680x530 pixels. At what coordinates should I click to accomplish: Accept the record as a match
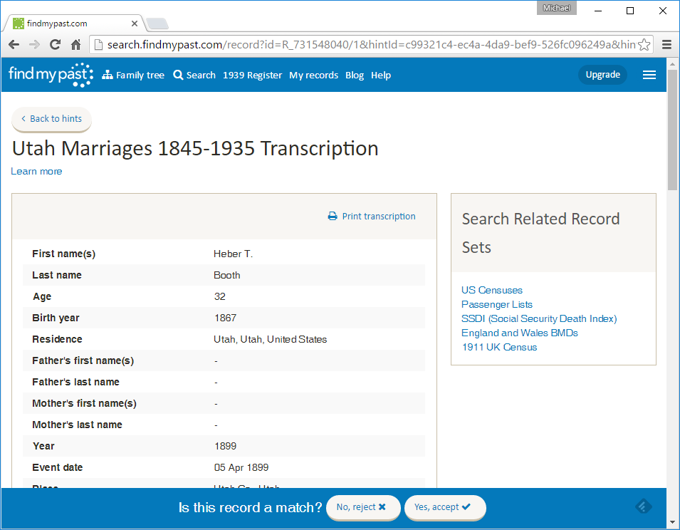tap(445, 507)
